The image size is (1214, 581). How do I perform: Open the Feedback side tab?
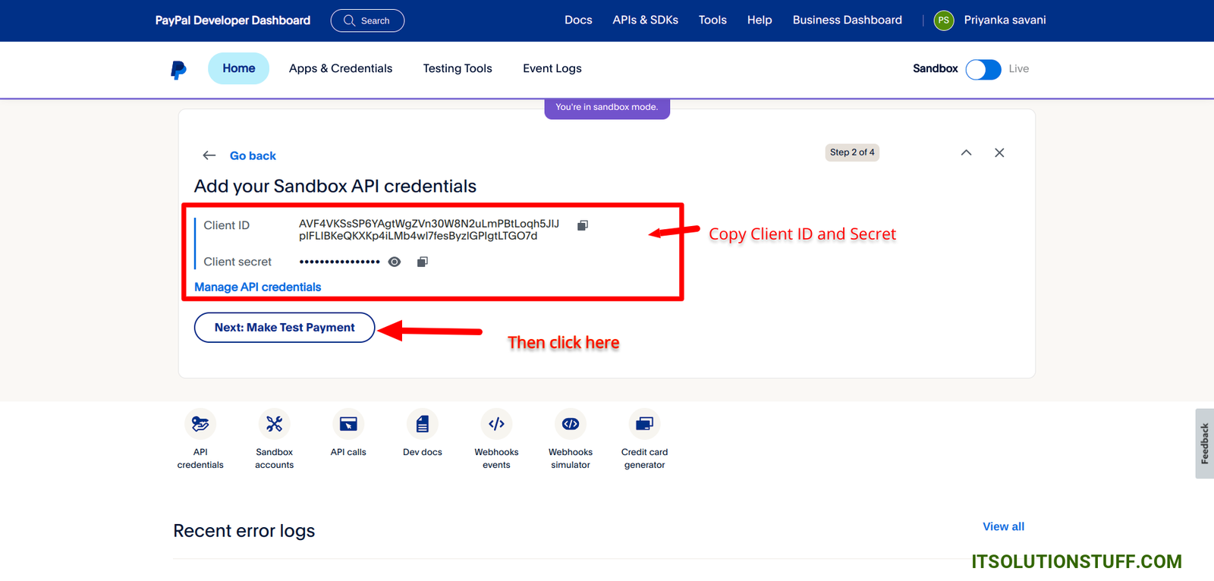pos(1204,444)
